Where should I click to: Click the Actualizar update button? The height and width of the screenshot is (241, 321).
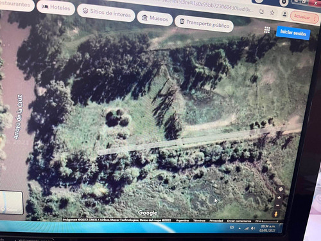[x=302, y=17]
